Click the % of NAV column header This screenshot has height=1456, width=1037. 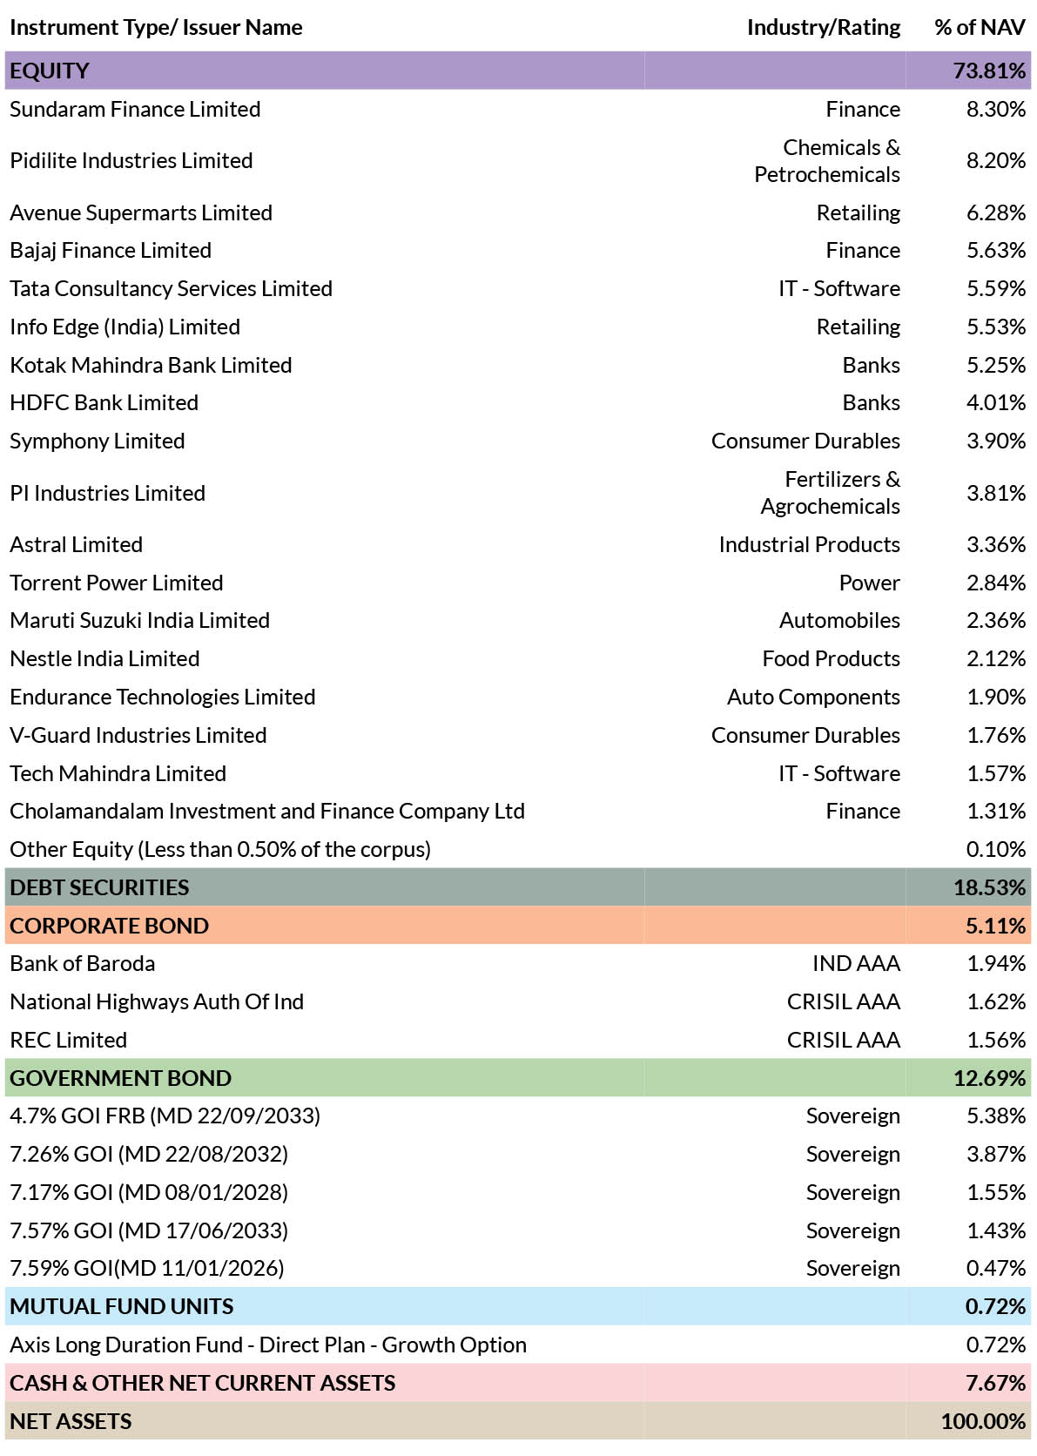[x=980, y=28]
